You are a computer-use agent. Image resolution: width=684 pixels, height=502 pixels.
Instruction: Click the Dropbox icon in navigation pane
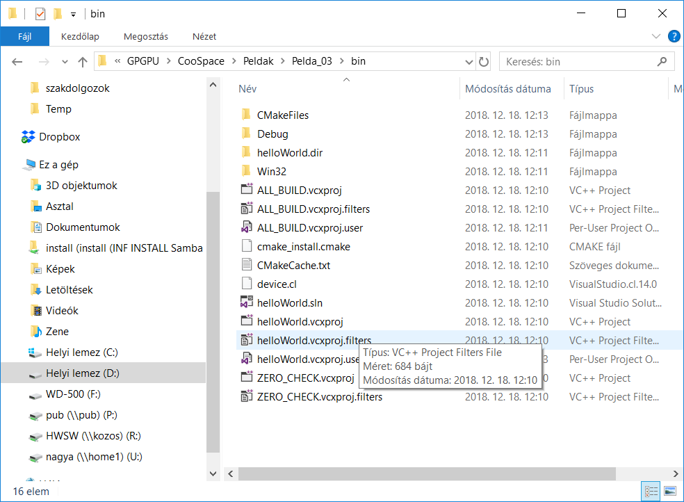click(28, 137)
